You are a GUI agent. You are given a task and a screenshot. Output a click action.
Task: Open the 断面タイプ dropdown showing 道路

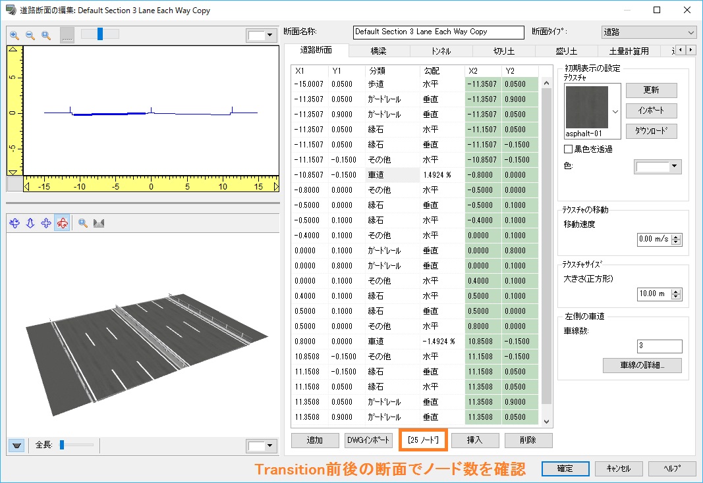[x=648, y=32]
